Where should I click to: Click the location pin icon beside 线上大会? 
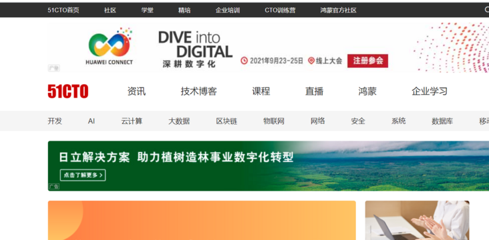(311, 61)
